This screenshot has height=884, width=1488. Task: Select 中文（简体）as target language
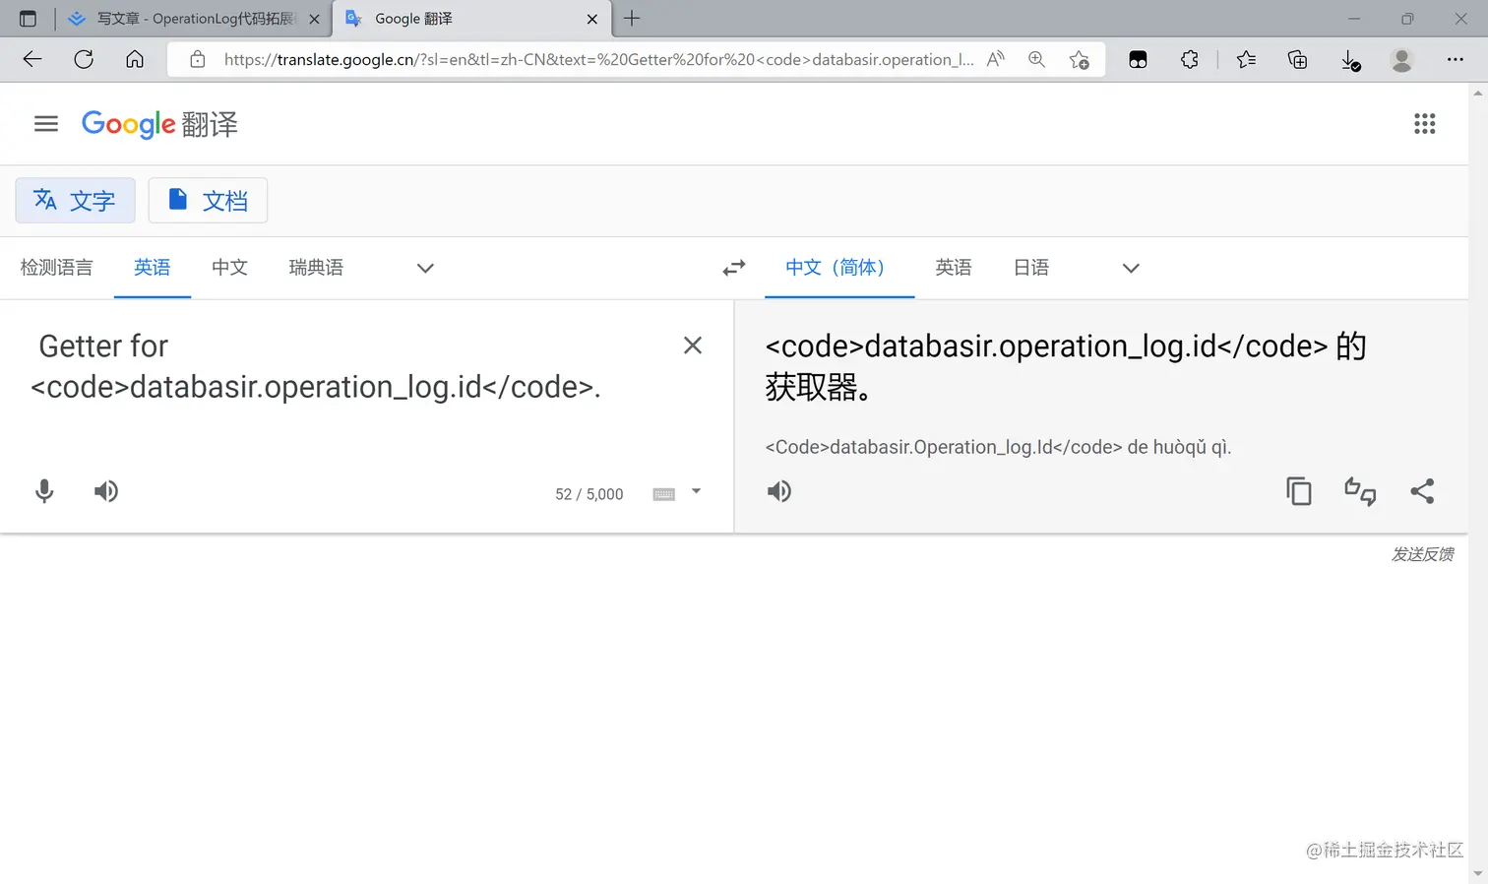(x=839, y=268)
